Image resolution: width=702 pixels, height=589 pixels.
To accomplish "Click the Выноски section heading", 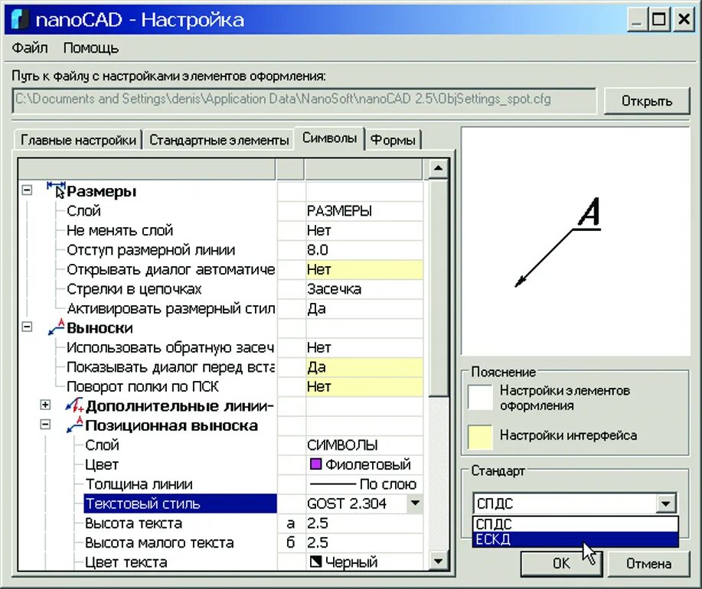I will (100, 328).
